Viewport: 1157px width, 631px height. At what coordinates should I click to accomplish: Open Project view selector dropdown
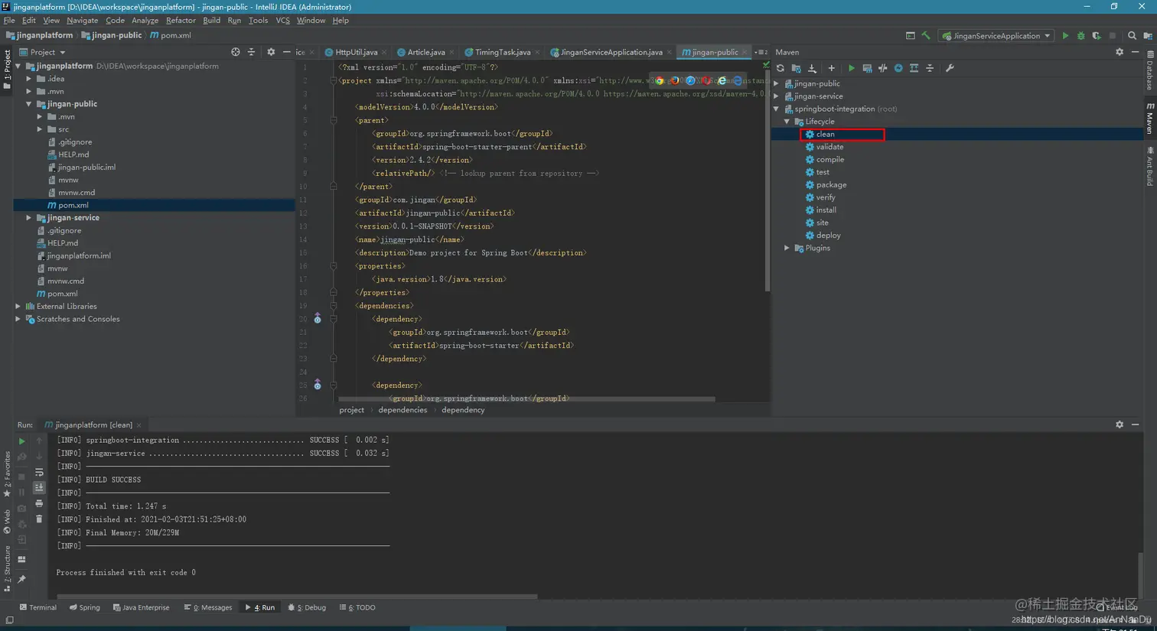pos(43,52)
